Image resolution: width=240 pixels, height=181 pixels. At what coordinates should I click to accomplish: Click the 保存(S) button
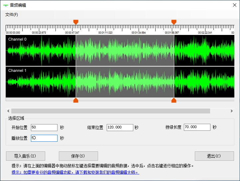(78, 156)
